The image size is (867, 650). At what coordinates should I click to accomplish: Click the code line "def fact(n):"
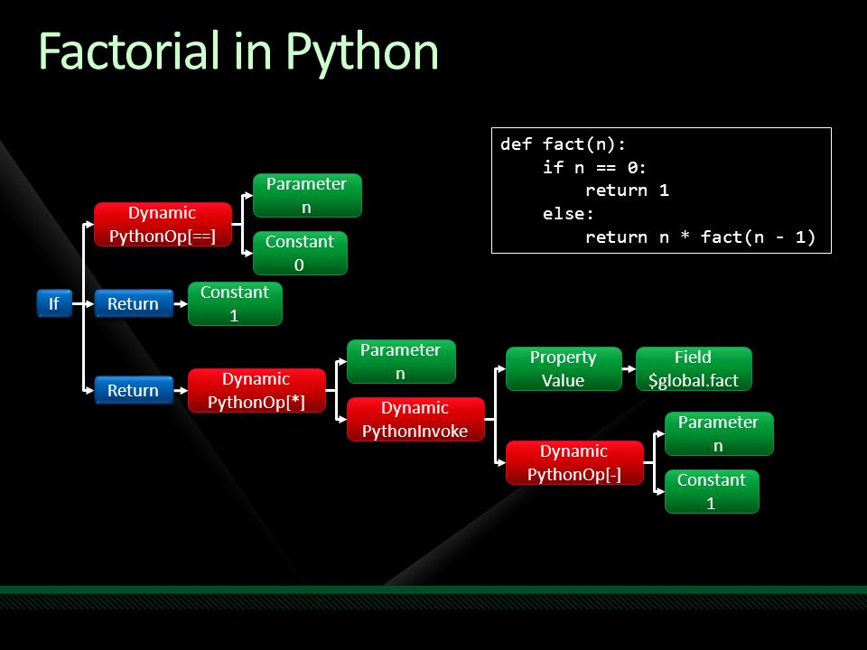(x=563, y=144)
